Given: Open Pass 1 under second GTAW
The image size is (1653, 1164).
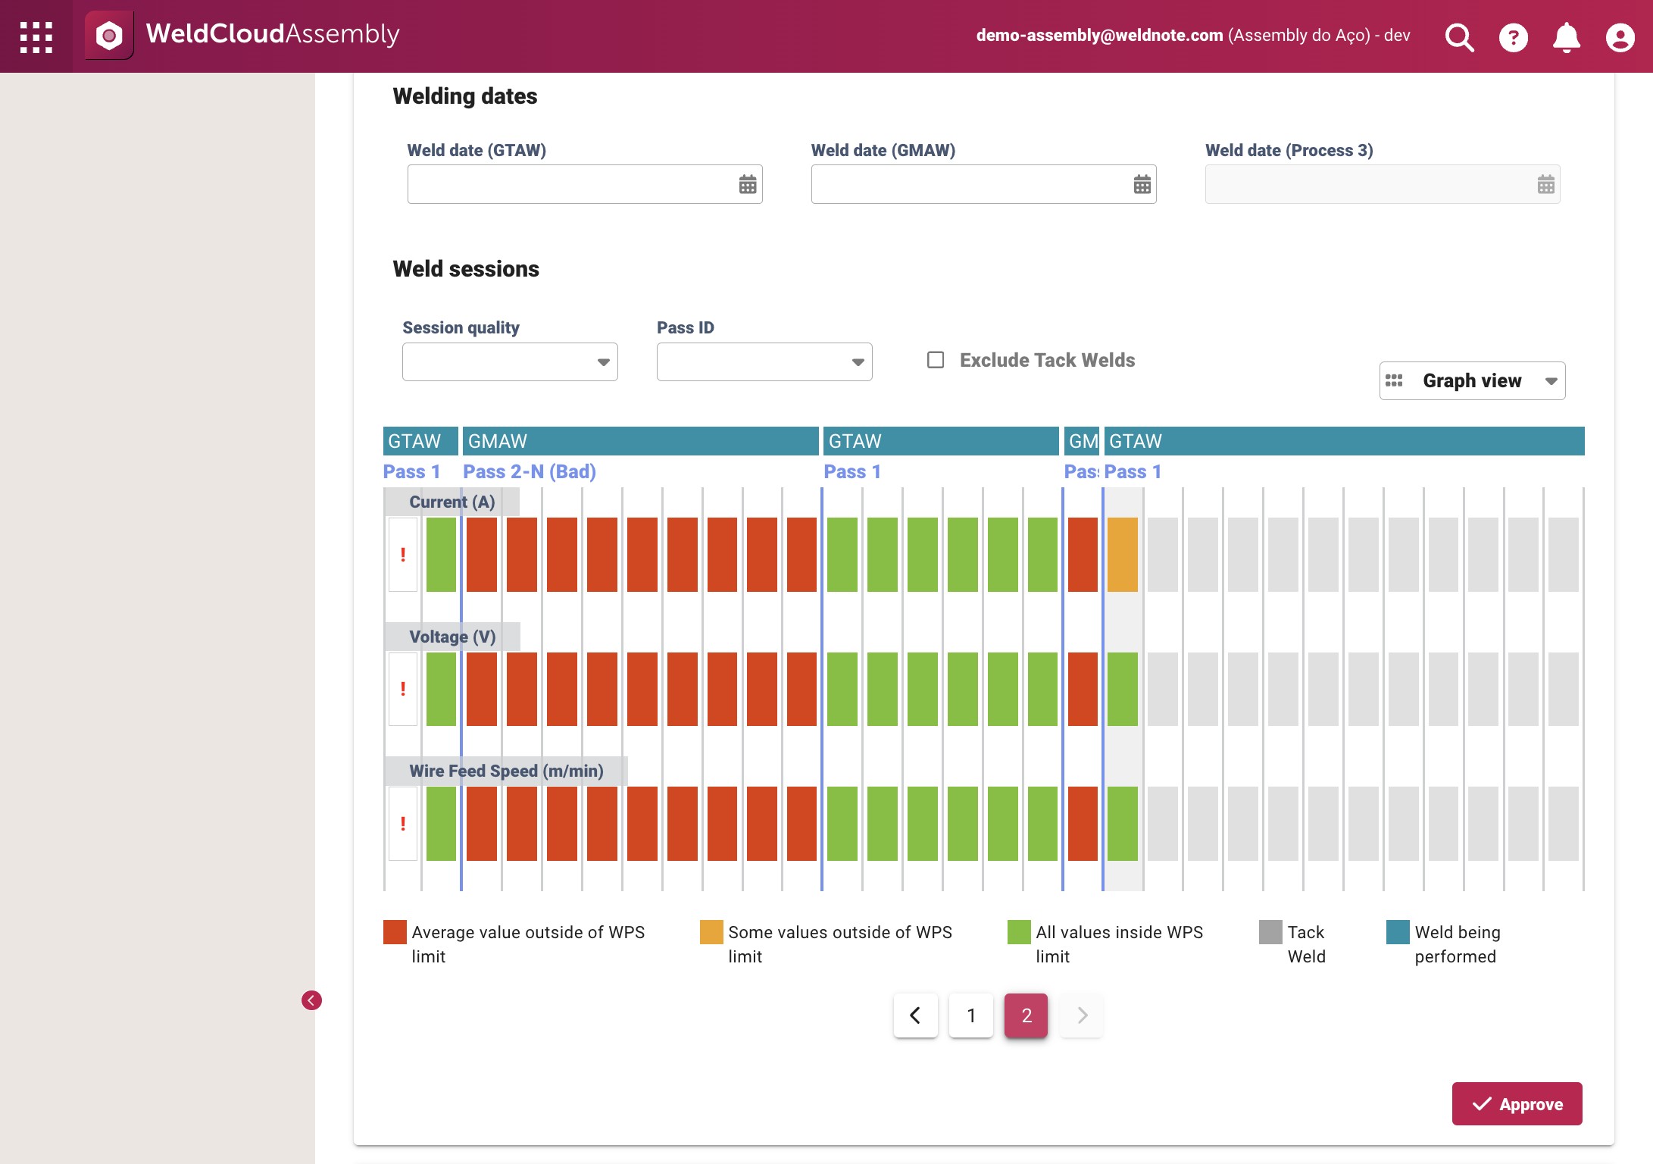Looking at the screenshot, I should 852,471.
